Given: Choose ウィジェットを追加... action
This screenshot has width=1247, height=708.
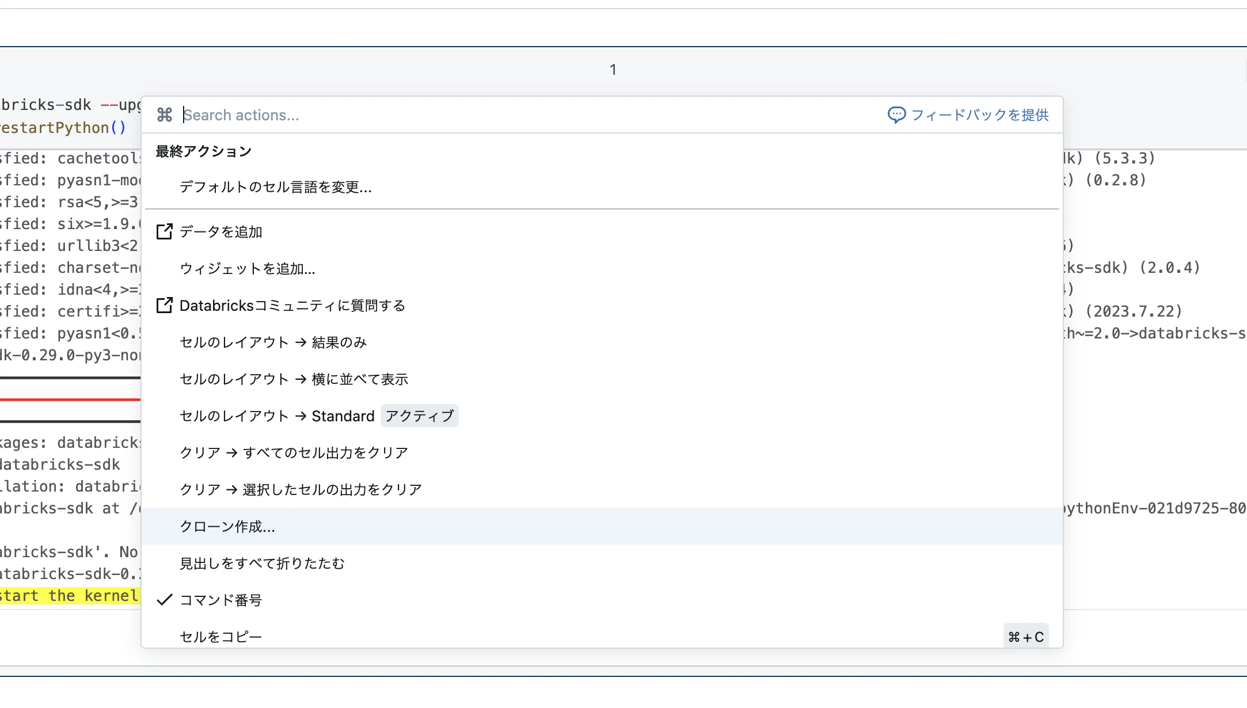Looking at the screenshot, I should 602,268.
